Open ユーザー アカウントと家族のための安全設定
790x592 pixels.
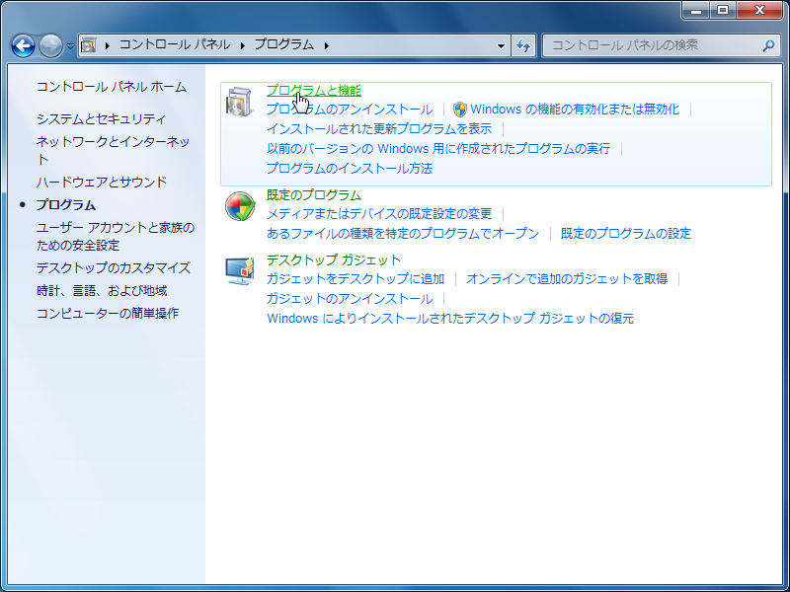coord(116,237)
